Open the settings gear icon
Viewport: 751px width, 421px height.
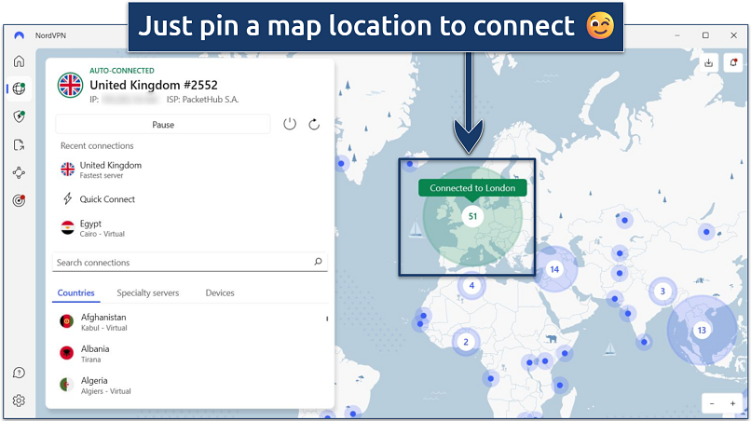[x=19, y=401]
